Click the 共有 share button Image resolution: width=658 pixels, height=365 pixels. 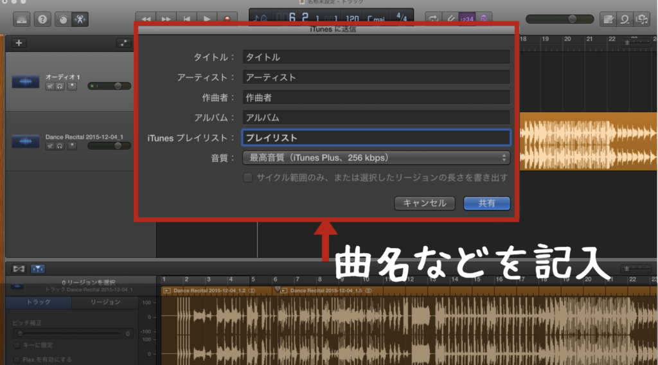point(486,203)
